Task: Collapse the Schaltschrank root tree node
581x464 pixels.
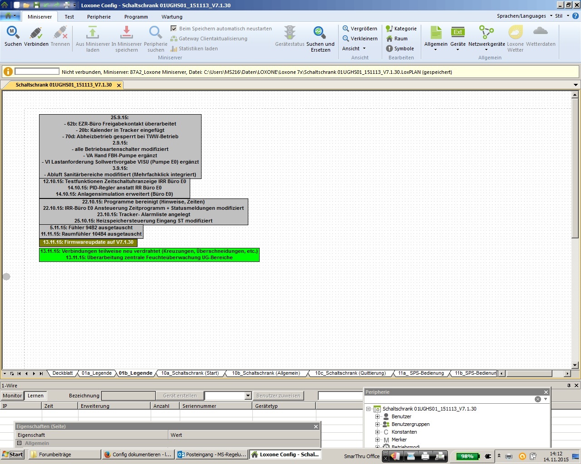Action: [x=369, y=409]
